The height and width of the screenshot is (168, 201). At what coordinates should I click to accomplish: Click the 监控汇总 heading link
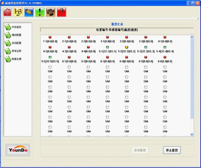[x=117, y=24]
